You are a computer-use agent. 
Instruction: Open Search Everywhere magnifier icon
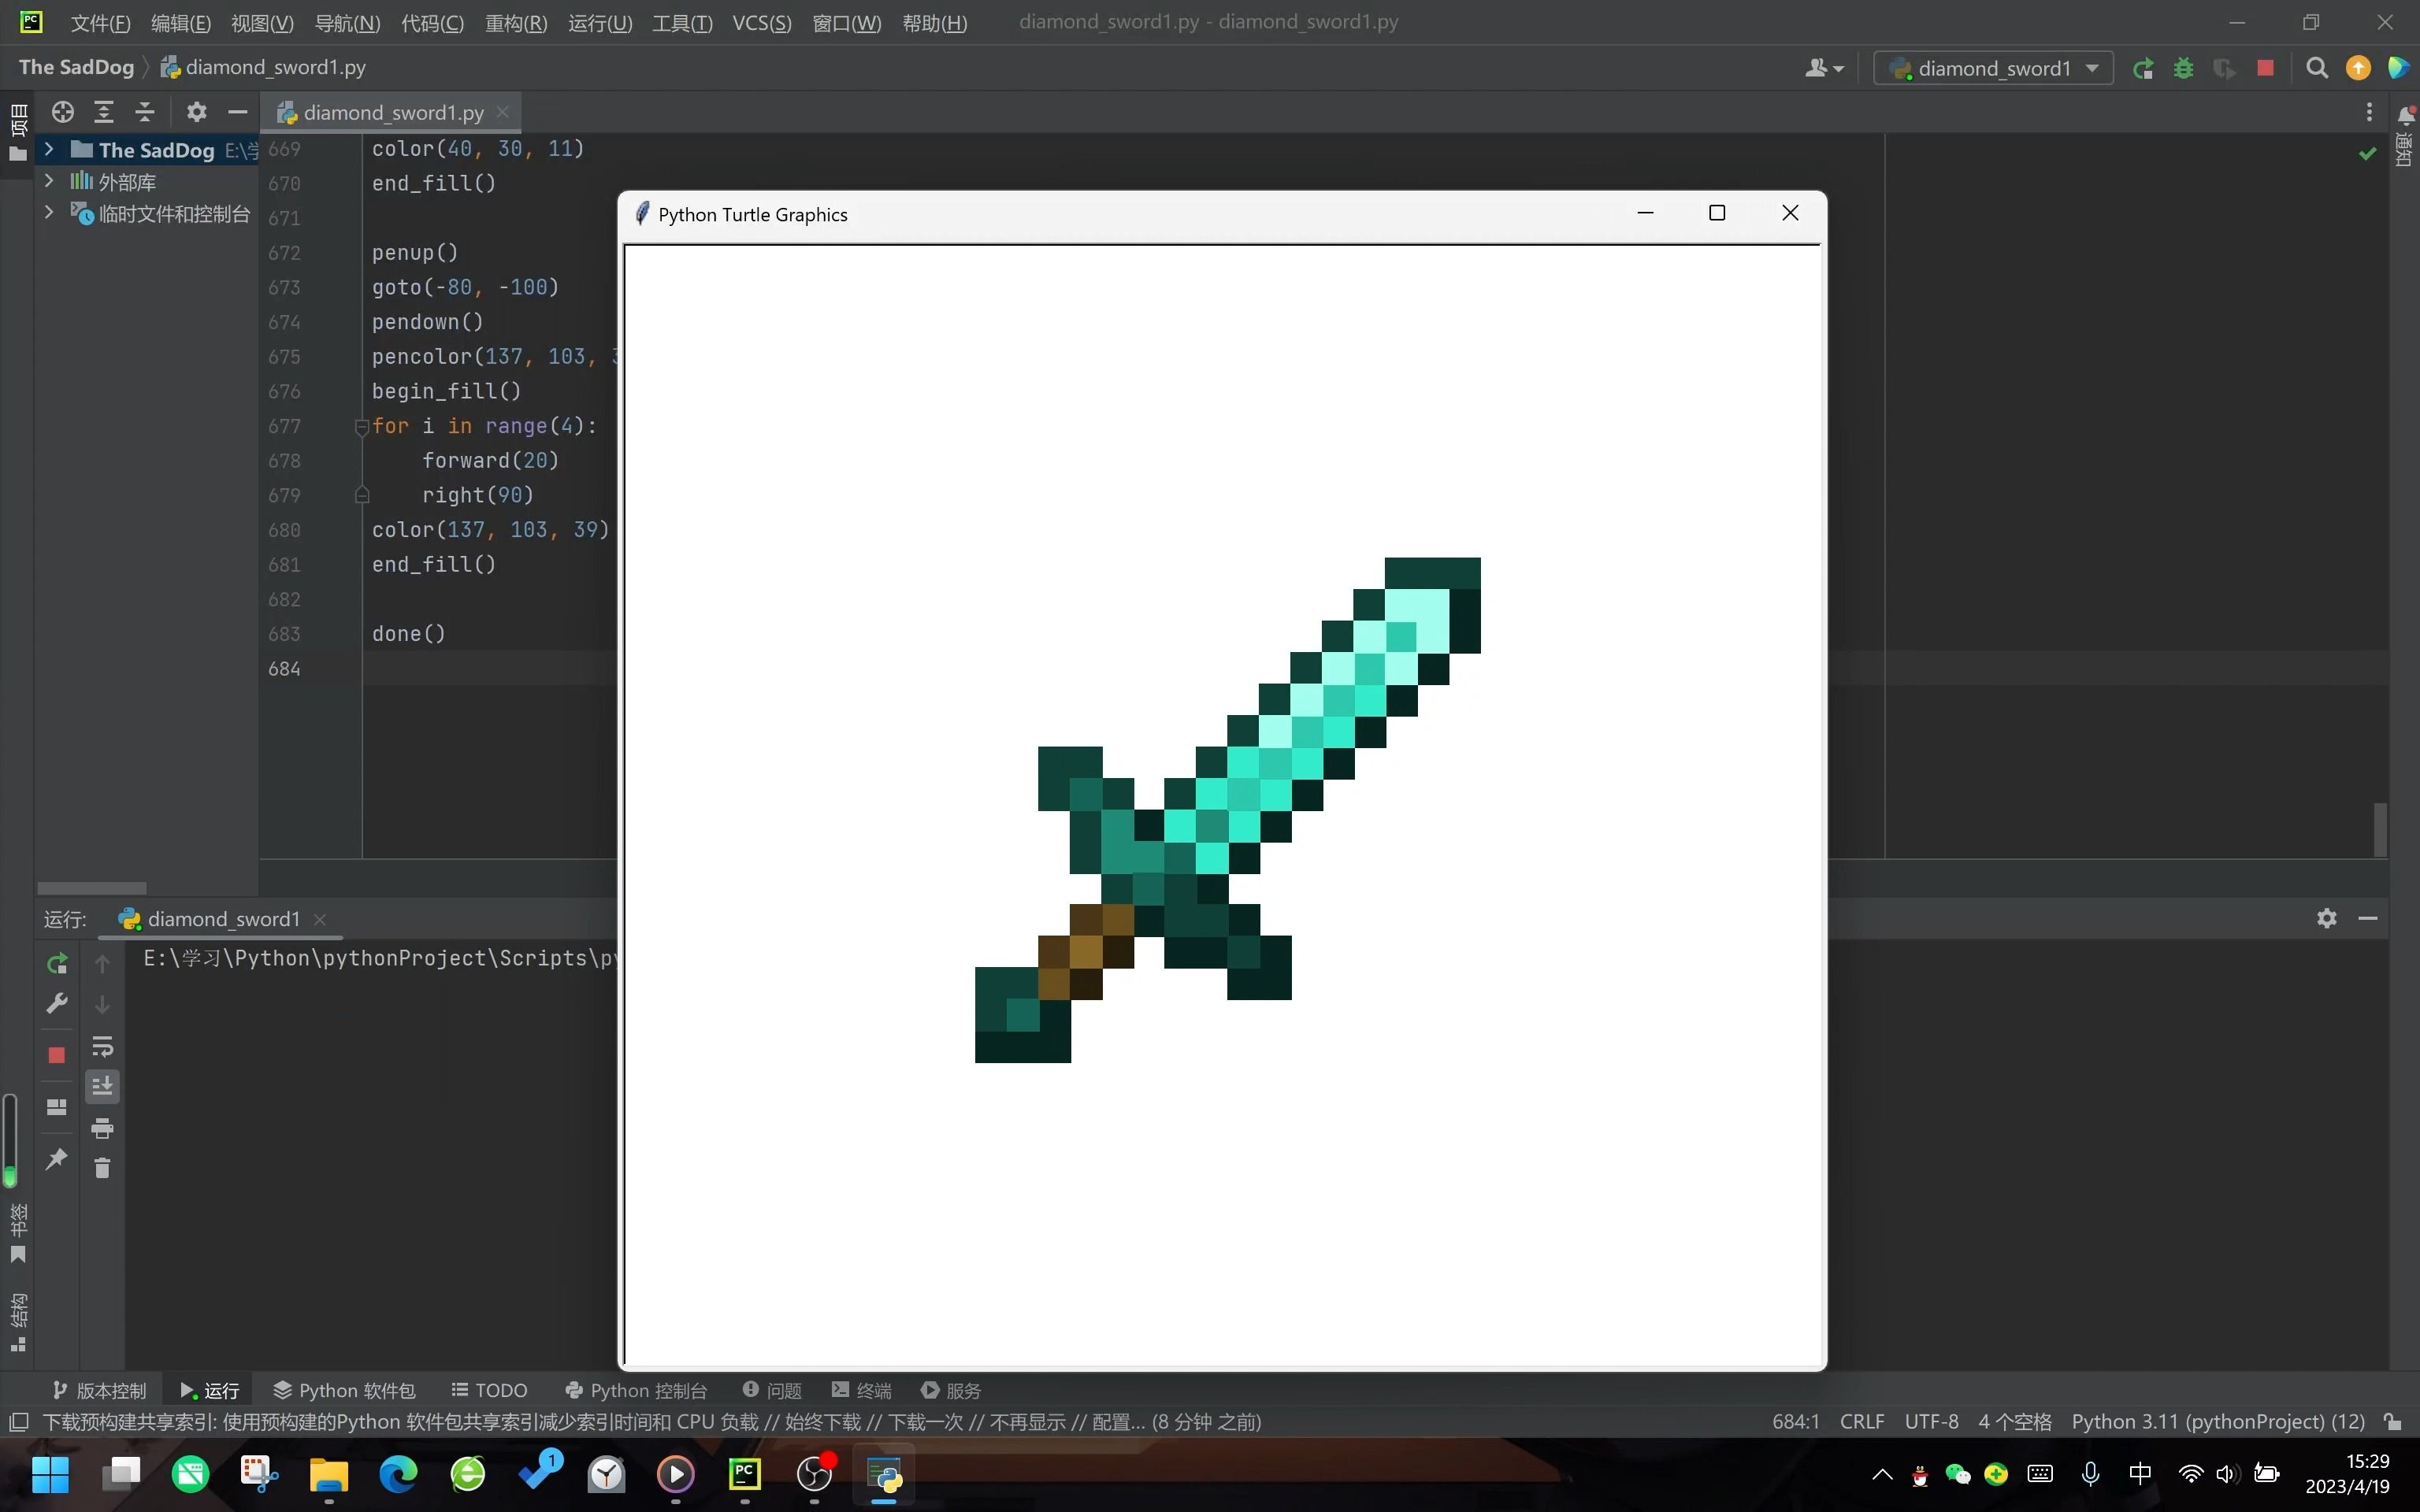coord(2317,68)
